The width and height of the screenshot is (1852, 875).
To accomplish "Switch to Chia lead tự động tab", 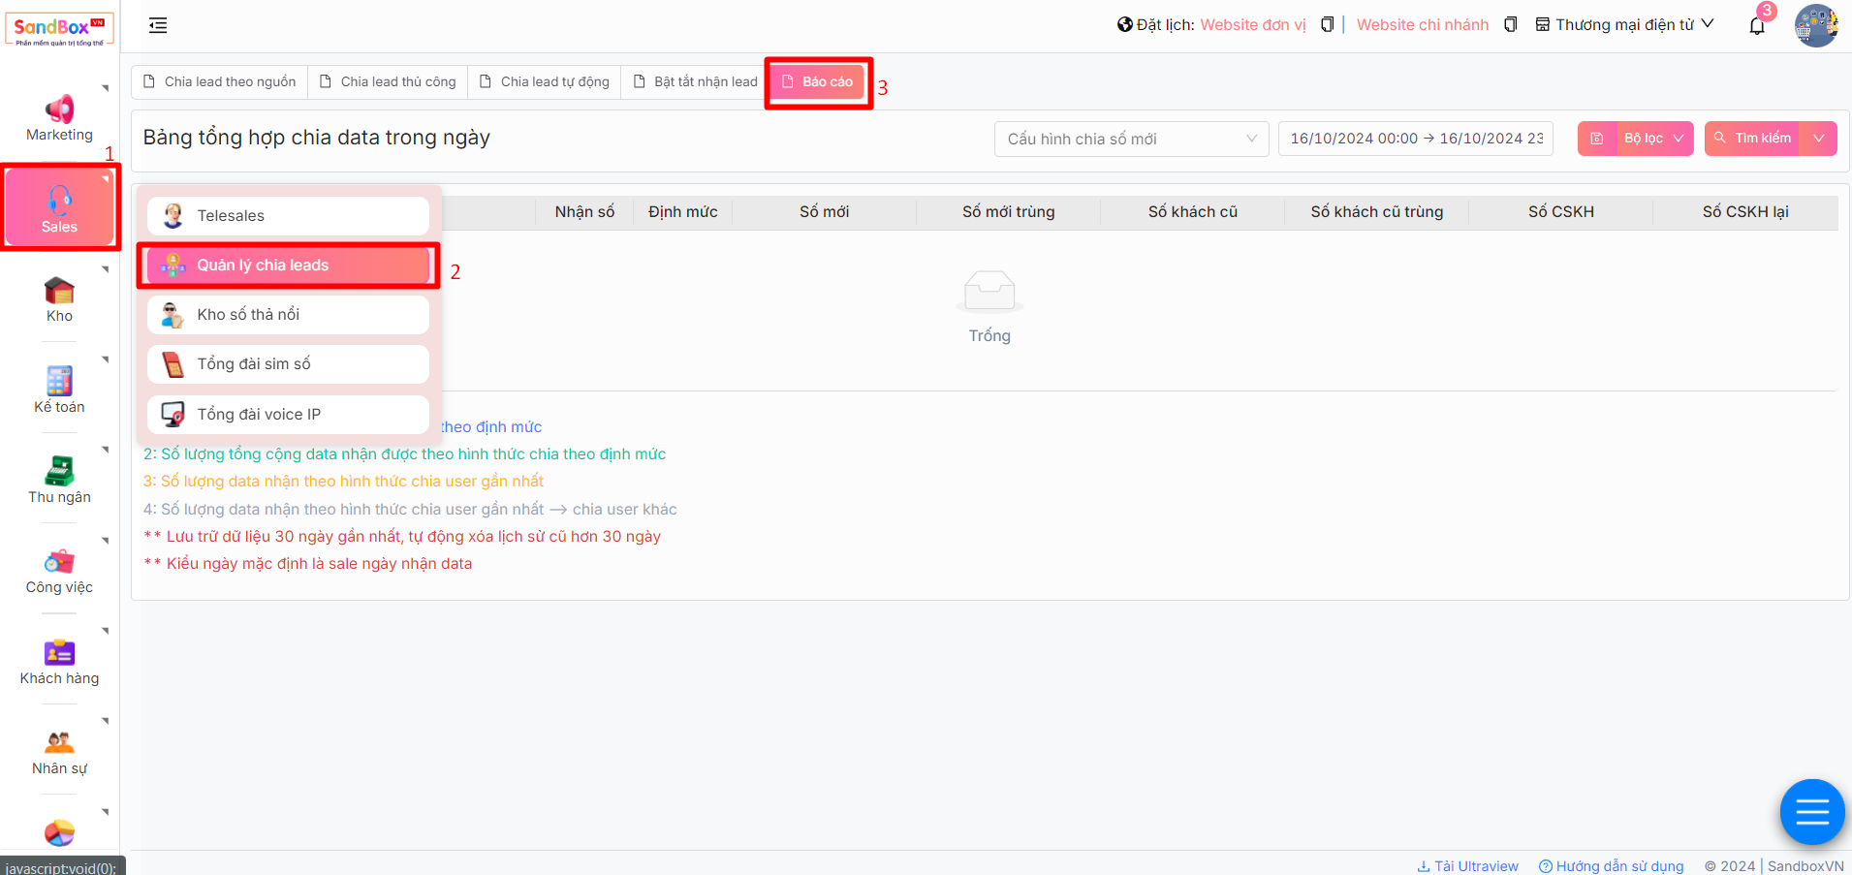I will 546,82.
